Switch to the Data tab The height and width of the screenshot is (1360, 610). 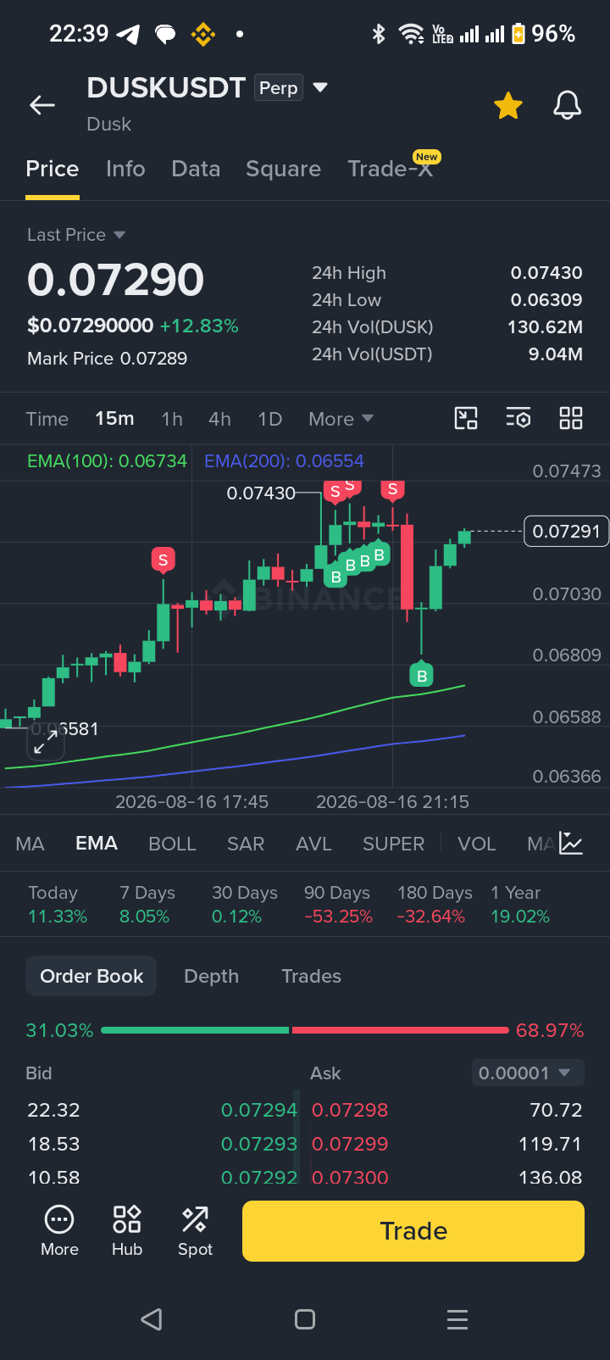point(196,169)
